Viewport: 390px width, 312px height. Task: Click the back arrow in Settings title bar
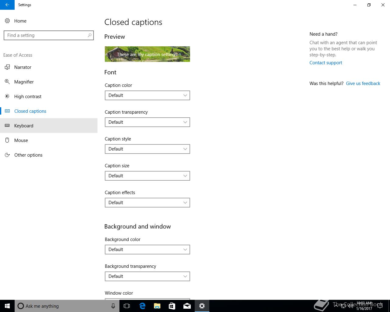(7, 5)
